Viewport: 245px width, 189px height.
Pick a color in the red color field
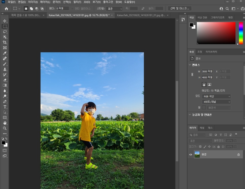click(216, 33)
